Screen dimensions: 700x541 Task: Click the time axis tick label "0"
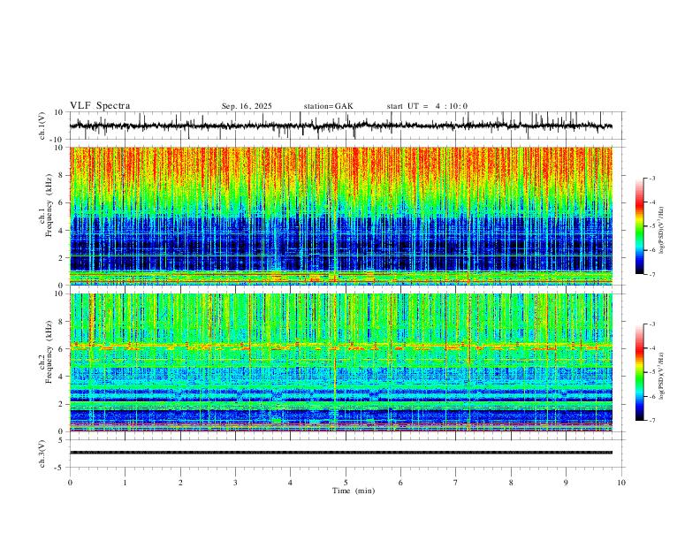[x=70, y=483]
